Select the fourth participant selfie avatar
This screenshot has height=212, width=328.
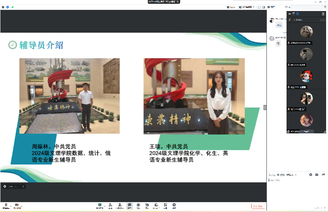pyautogui.click(x=306, y=98)
